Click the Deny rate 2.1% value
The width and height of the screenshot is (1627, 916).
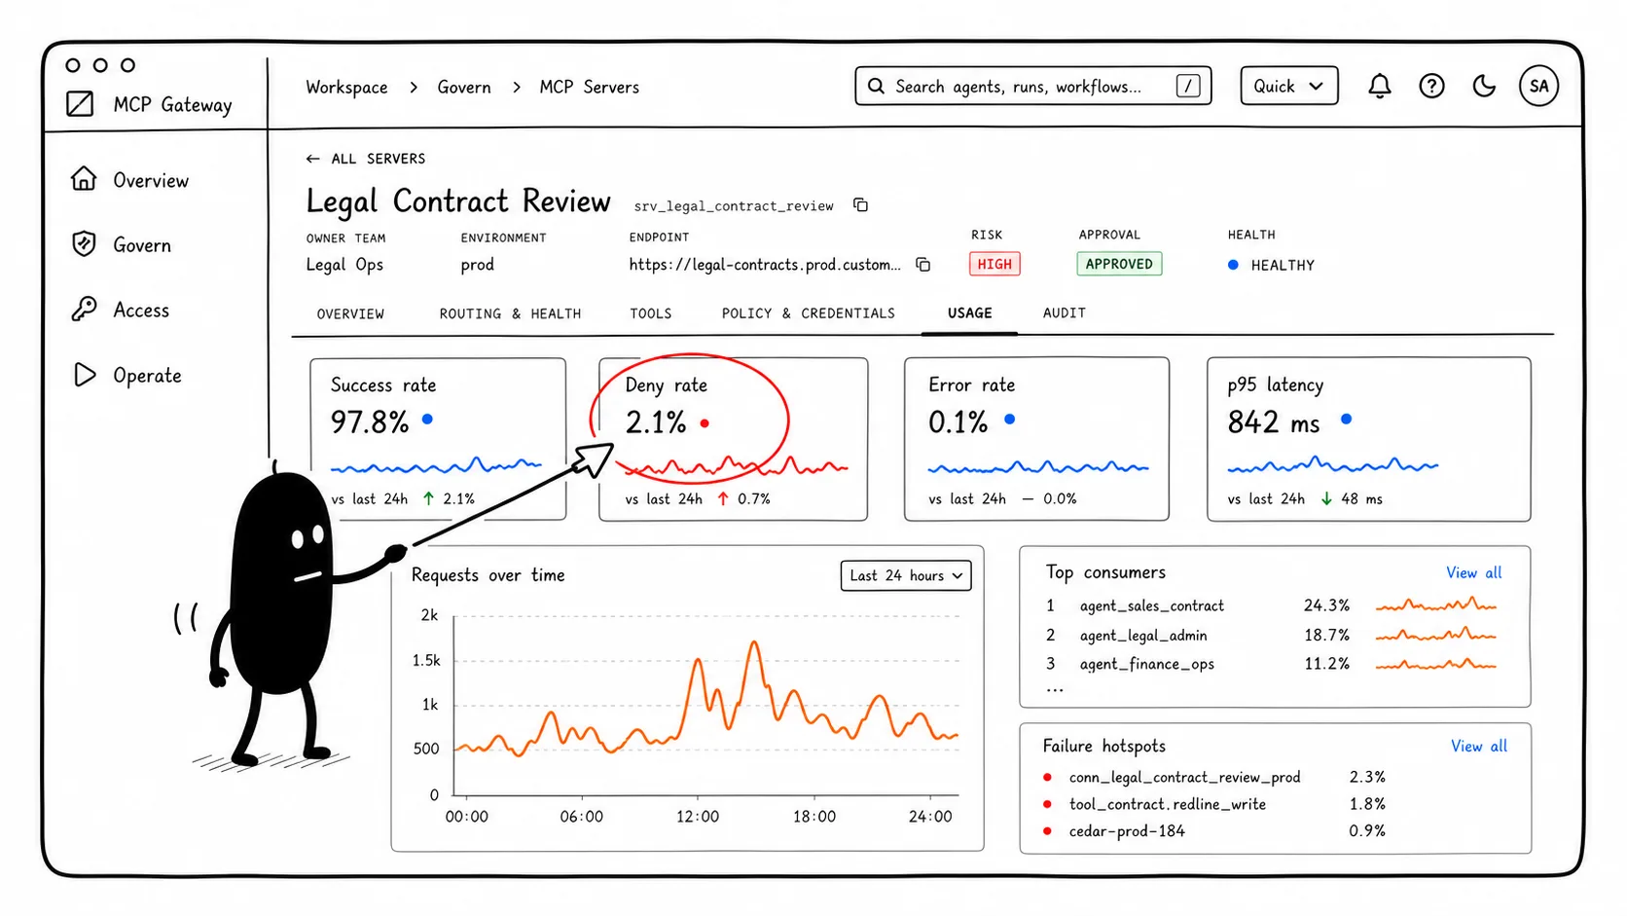click(656, 422)
